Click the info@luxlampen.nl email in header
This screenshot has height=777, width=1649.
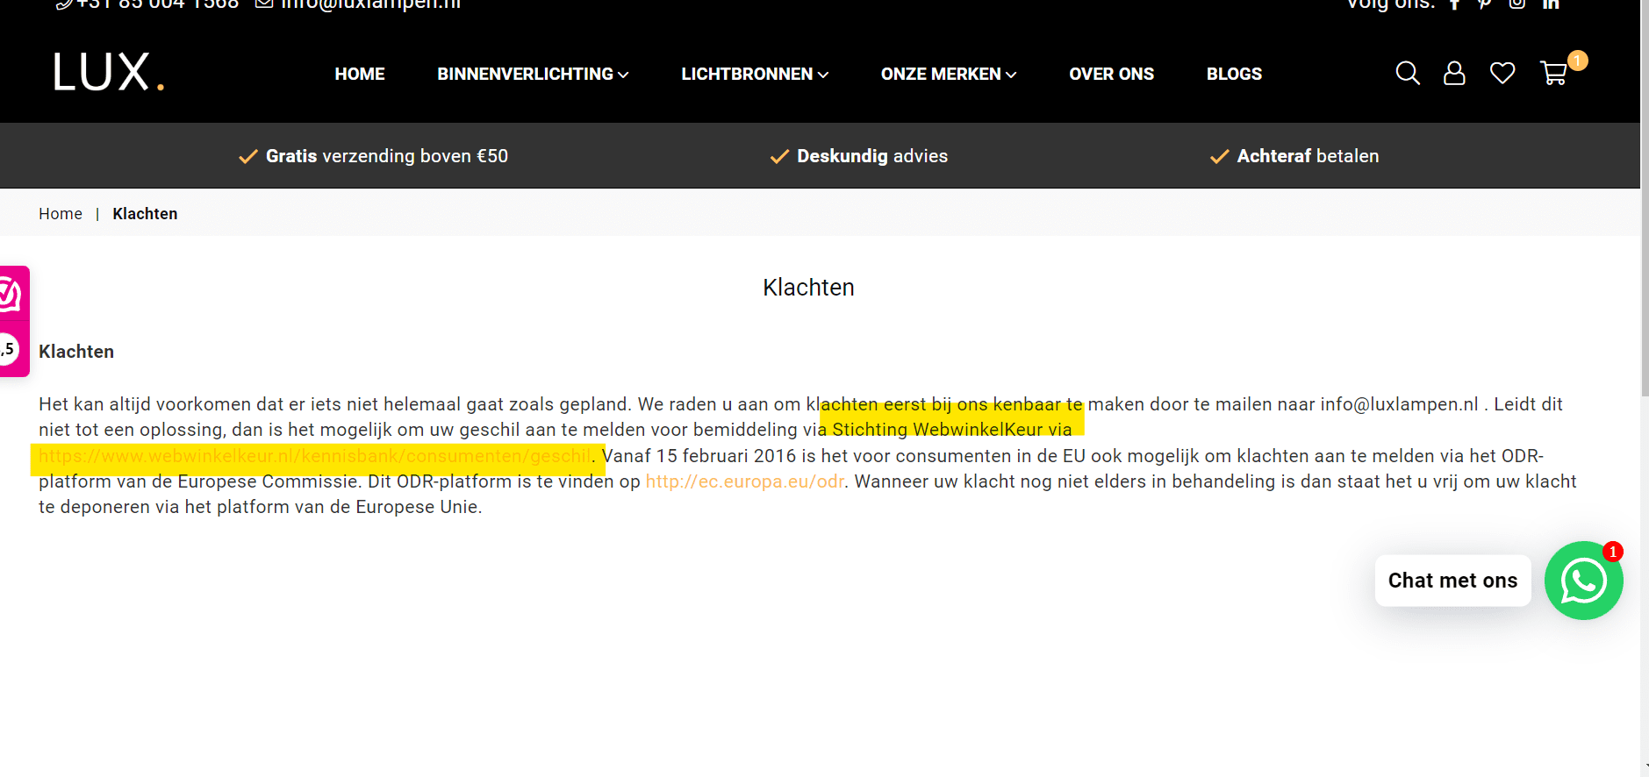pyautogui.click(x=369, y=4)
